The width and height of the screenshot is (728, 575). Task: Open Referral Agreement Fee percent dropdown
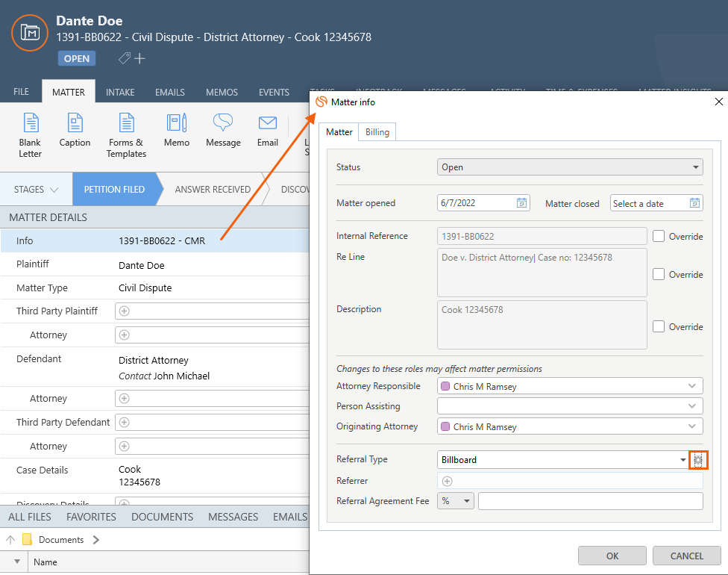tap(456, 501)
